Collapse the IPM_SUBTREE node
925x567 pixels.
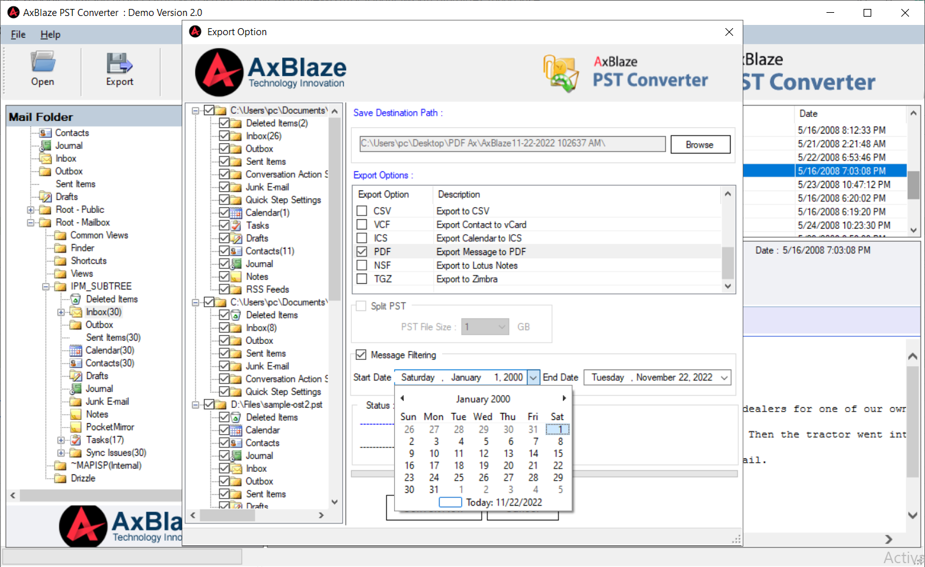[45, 286]
